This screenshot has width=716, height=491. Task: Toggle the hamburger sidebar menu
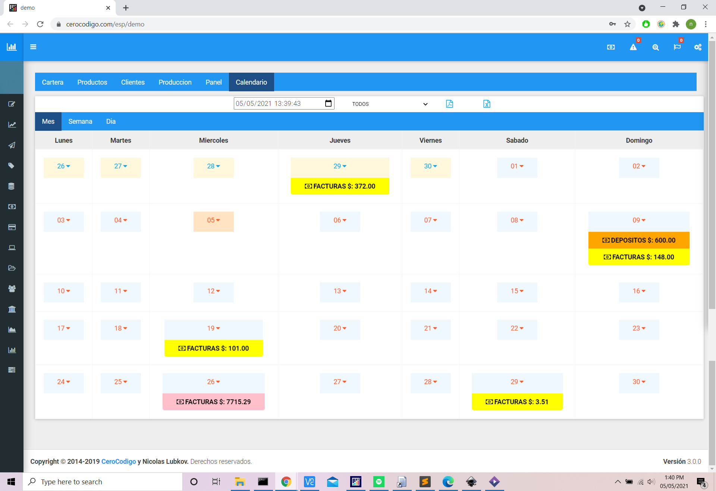[x=33, y=47]
